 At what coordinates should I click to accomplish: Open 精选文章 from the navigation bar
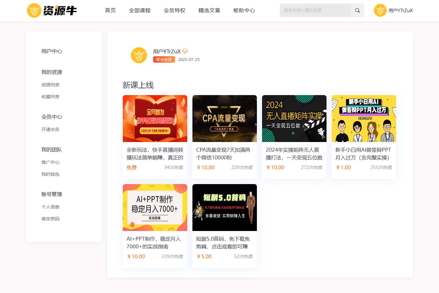[209, 10]
